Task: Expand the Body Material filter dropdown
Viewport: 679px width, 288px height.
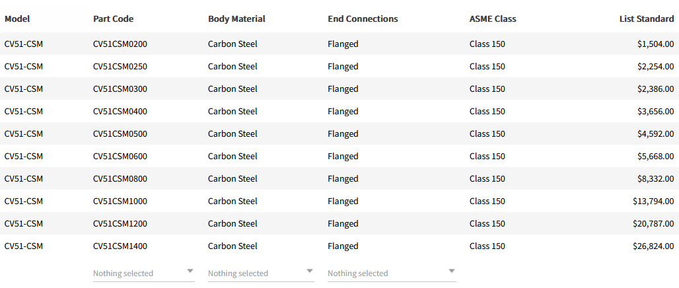Action: click(x=260, y=273)
